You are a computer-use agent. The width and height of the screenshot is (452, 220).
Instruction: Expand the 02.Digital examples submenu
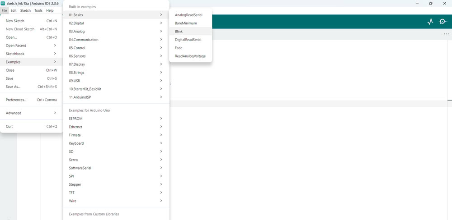tap(116, 23)
